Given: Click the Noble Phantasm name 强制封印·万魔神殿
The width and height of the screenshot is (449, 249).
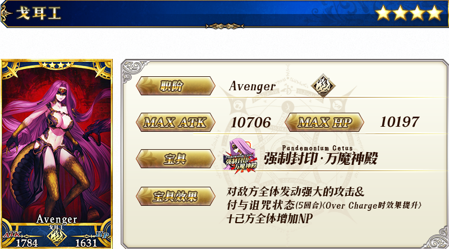Looking at the screenshot, I should coord(320,159).
